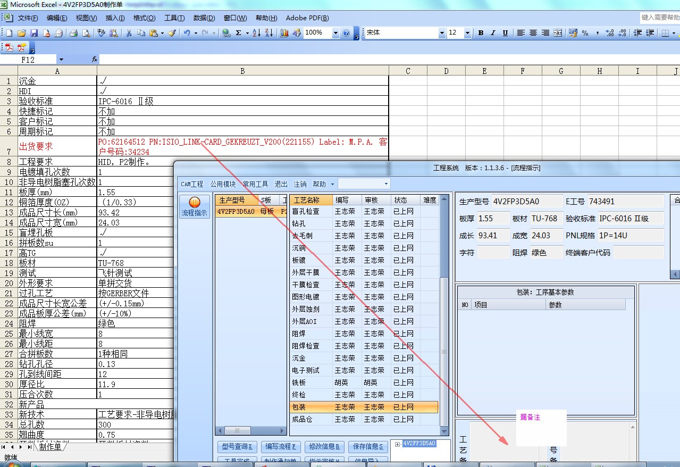Align text left
This screenshot has width=680, height=467.
click(522, 33)
